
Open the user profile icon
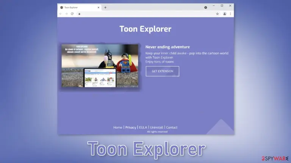click(x=225, y=14)
